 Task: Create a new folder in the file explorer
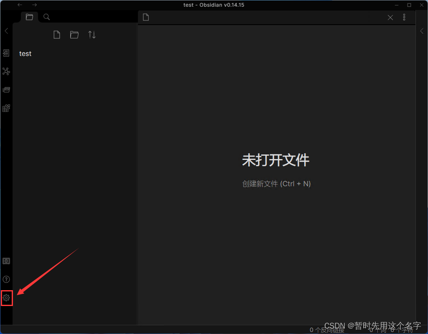(74, 35)
